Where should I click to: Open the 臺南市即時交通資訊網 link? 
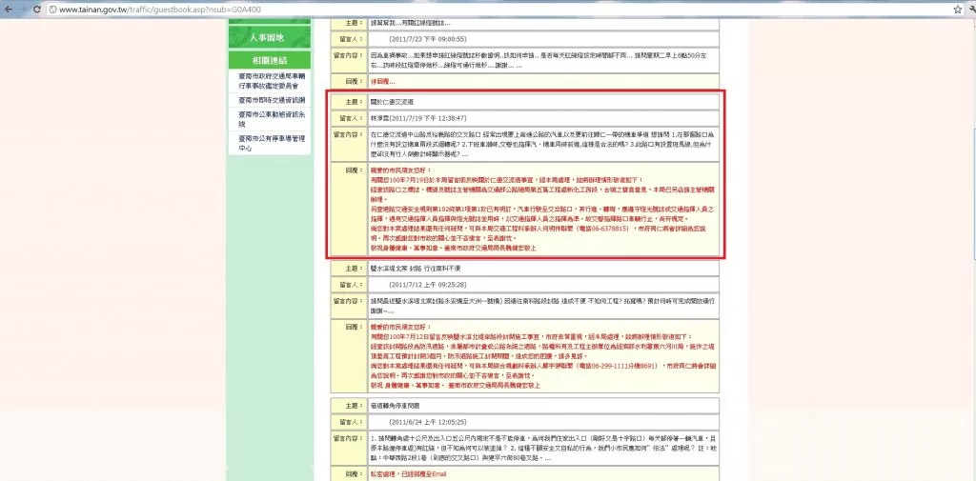click(x=270, y=100)
